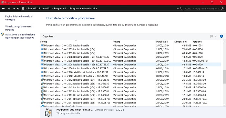Click icon of Visual C++ 2013 (x64) 12.0.40660
The image size is (226, 118).
[x=42, y=87]
